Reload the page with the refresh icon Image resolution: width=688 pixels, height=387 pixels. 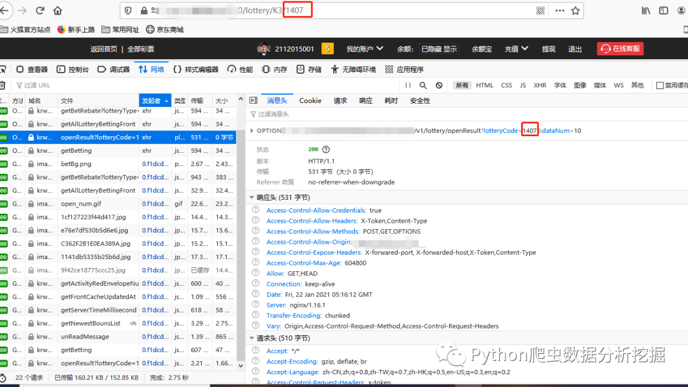pyautogui.click(x=40, y=11)
